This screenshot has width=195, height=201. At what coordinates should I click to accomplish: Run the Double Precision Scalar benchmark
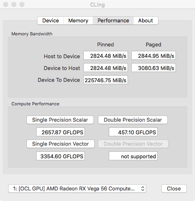click(133, 120)
